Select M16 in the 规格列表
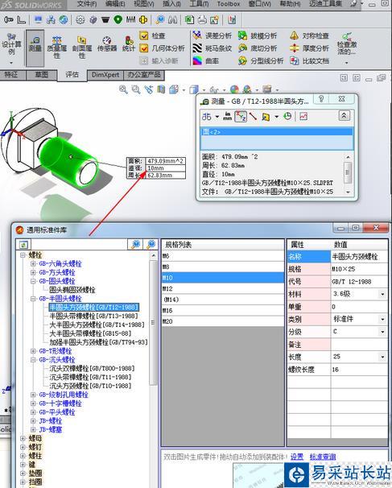The width and height of the screenshot is (392, 488). 223,310
